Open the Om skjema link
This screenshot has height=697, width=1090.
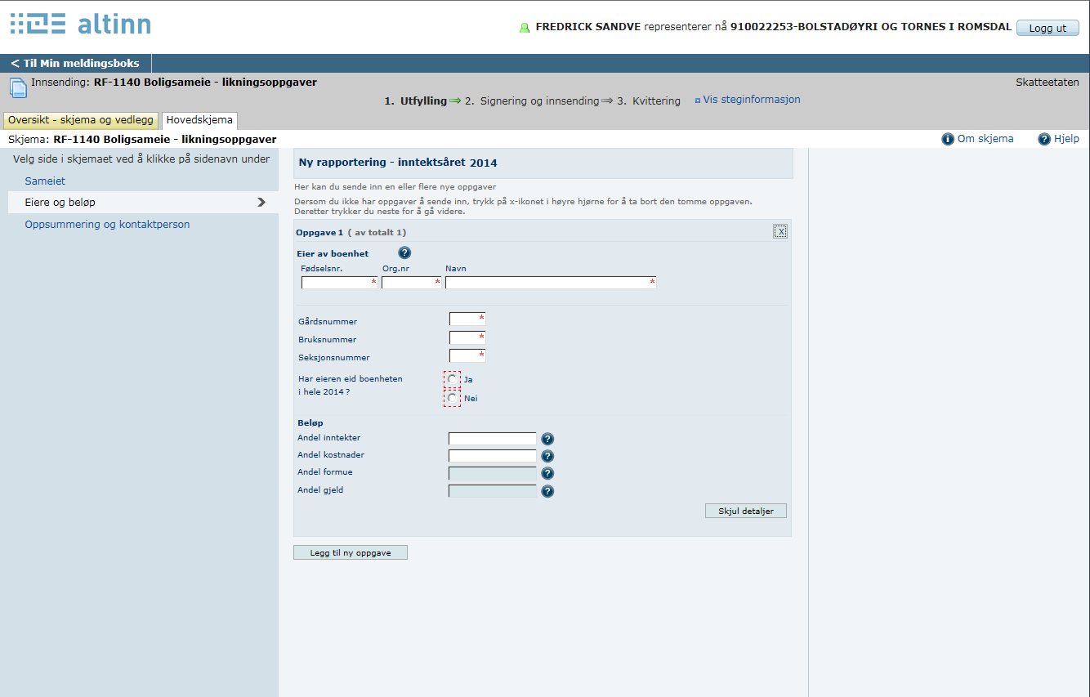(985, 139)
